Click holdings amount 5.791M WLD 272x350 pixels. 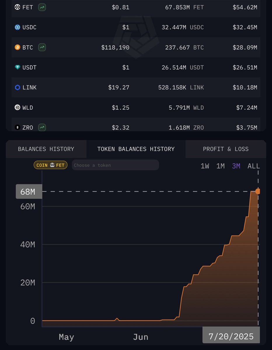click(186, 107)
